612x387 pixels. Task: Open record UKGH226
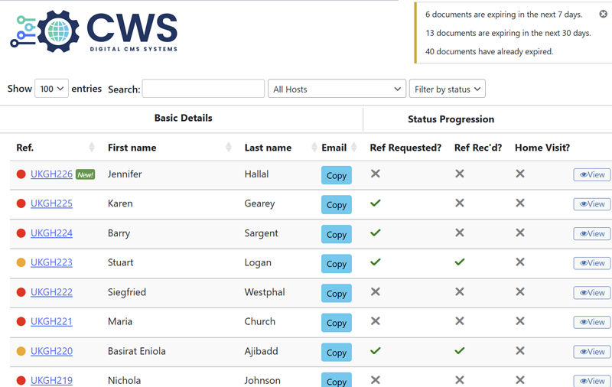tap(51, 174)
